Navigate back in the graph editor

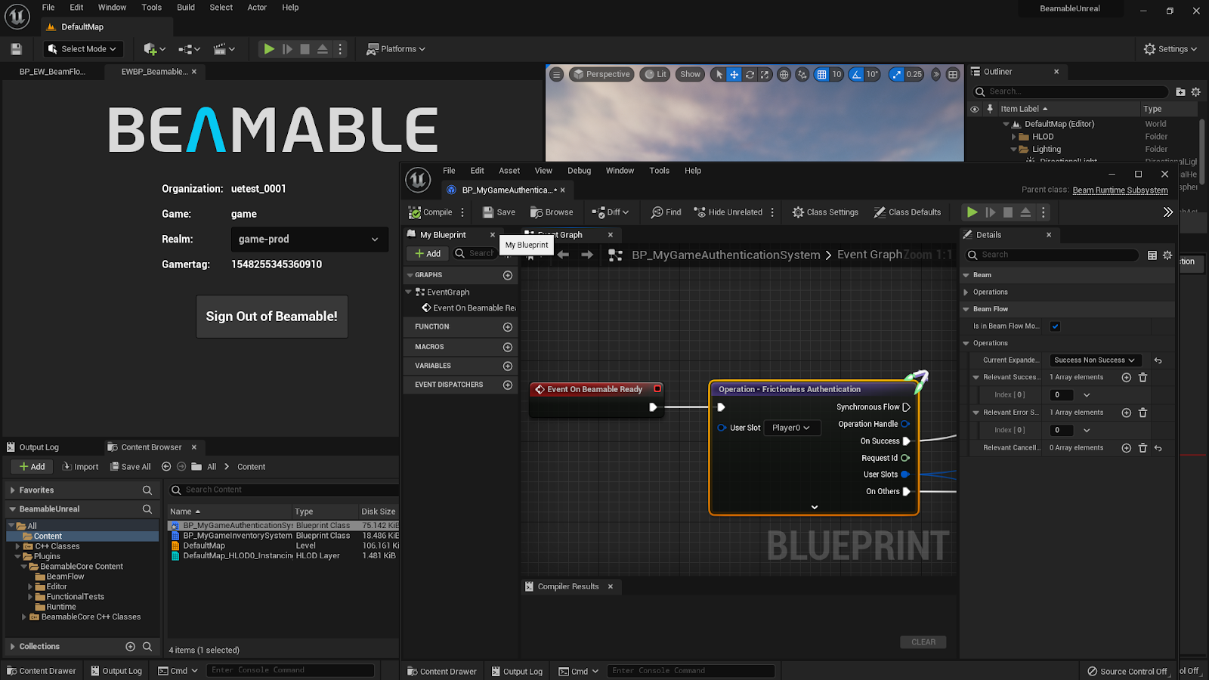tap(563, 255)
